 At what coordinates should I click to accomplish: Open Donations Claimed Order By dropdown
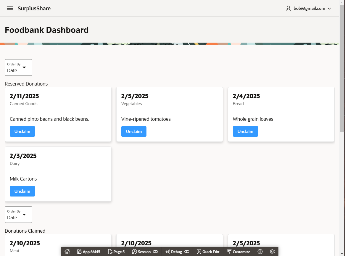(18, 214)
